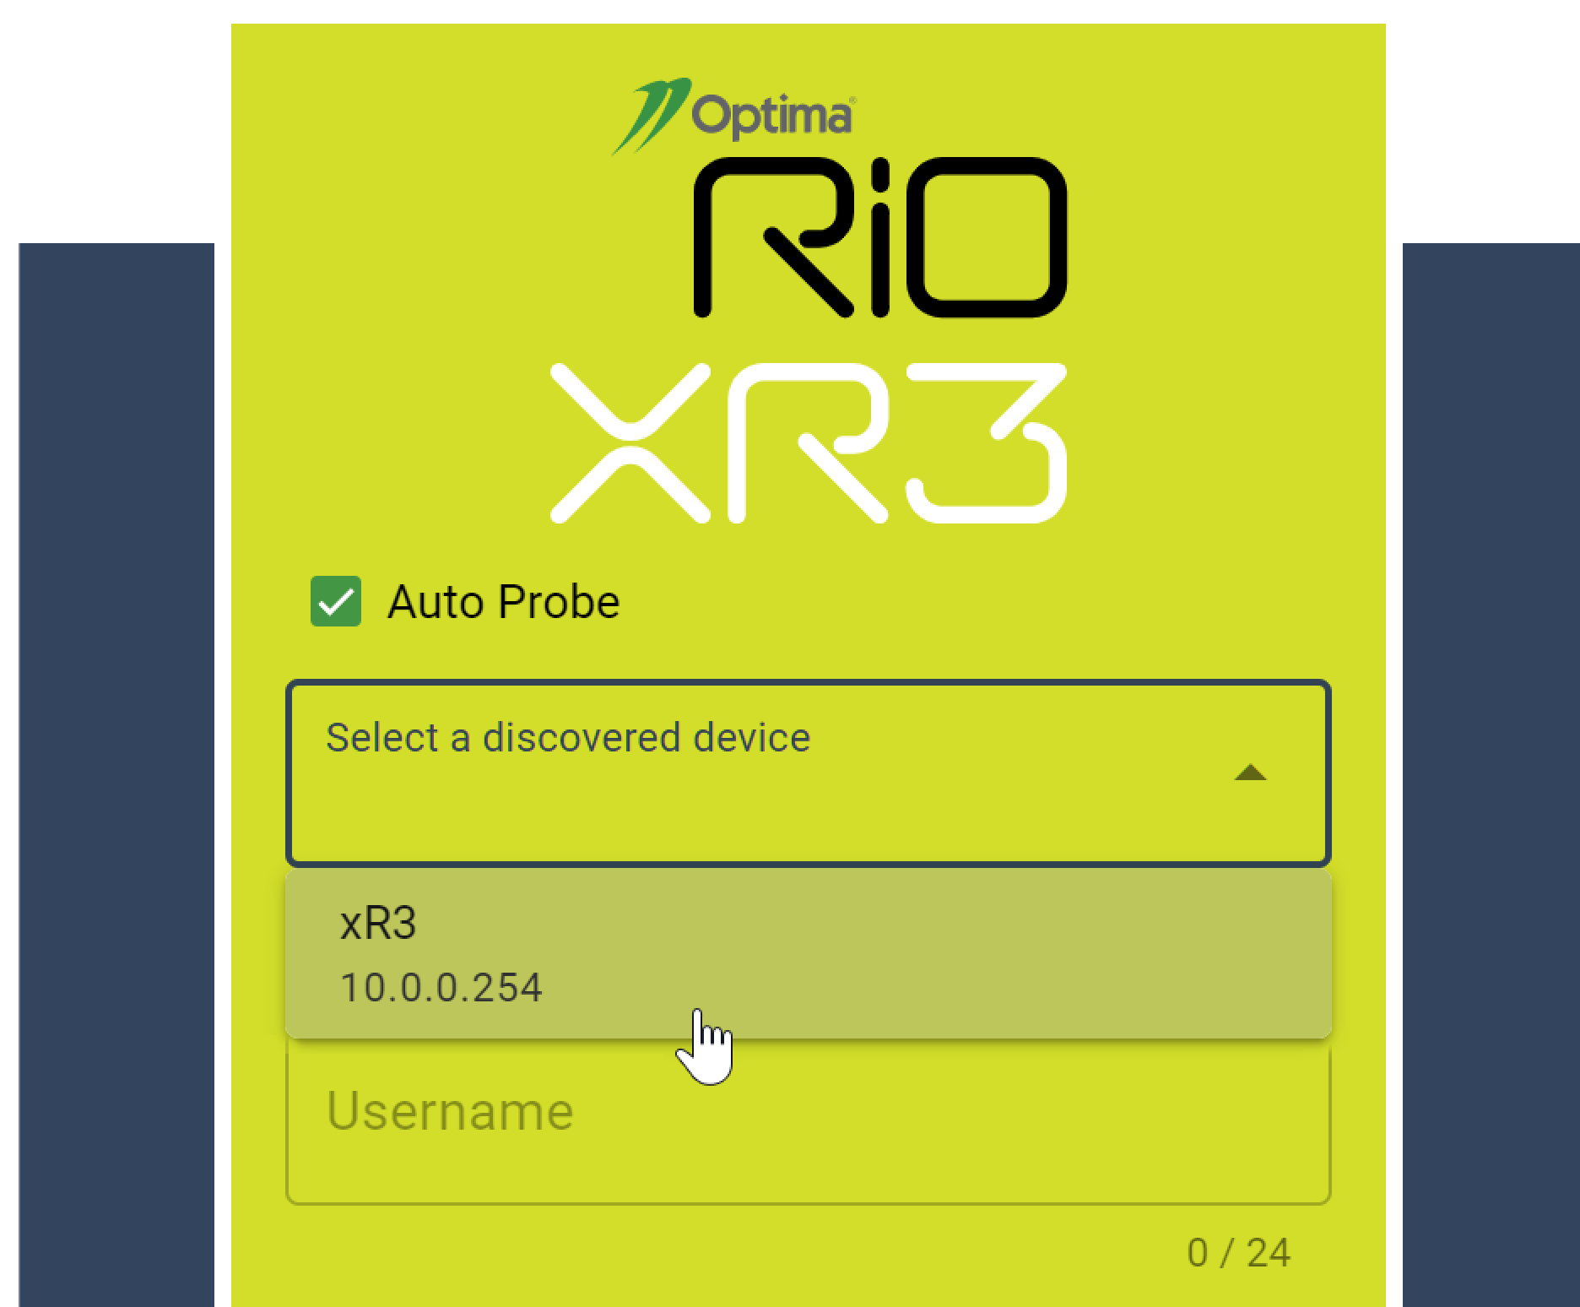Image resolution: width=1580 pixels, height=1307 pixels.
Task: Click the 0 / 24 character counter
Action: point(1238,1253)
